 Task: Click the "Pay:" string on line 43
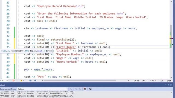pos(41,77)
